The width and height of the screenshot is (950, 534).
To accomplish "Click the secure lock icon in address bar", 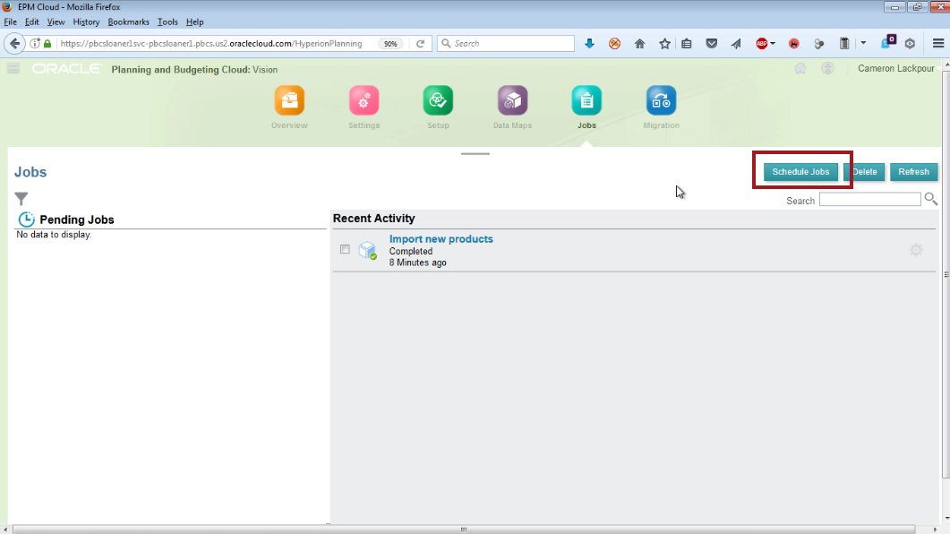I will tap(47, 44).
